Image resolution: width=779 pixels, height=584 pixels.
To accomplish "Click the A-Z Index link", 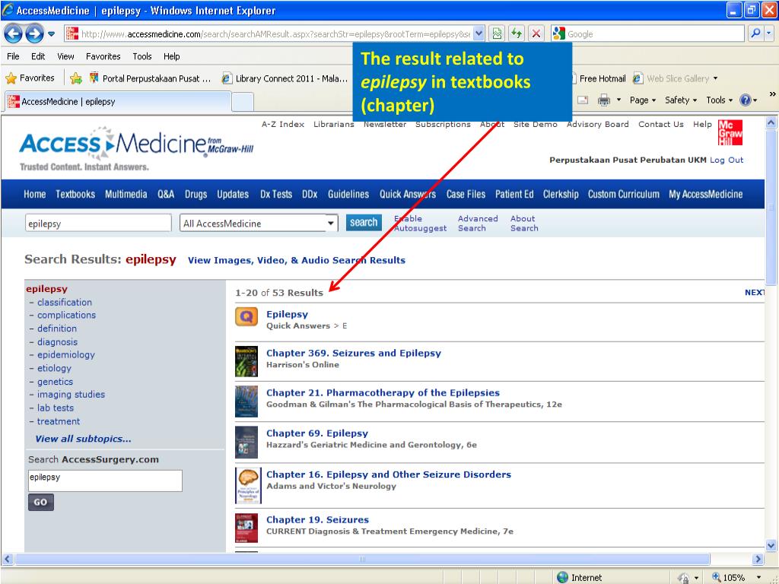I will pyautogui.click(x=283, y=124).
